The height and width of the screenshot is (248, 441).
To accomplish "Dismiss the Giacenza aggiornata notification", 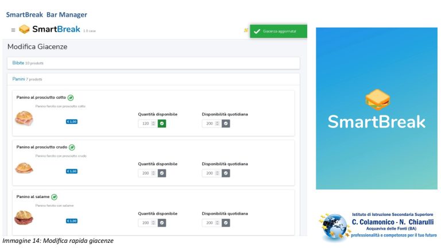I will 278,31.
